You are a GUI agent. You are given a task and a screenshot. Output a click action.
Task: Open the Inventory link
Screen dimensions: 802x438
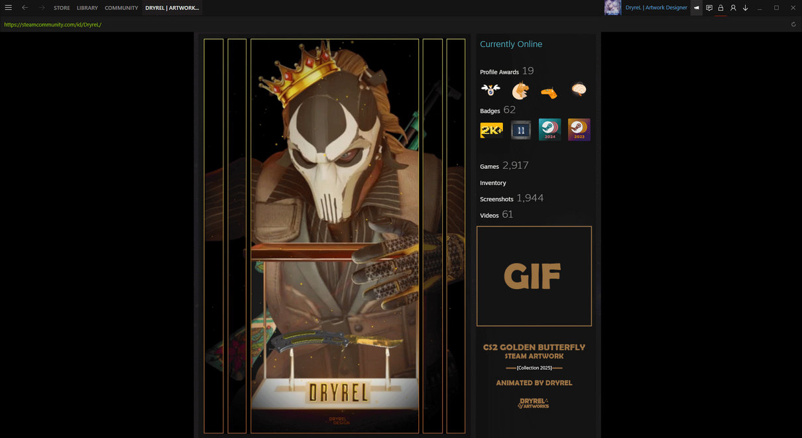[493, 183]
